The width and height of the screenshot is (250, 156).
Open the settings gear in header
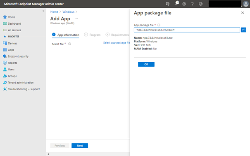click(x=184, y=4)
